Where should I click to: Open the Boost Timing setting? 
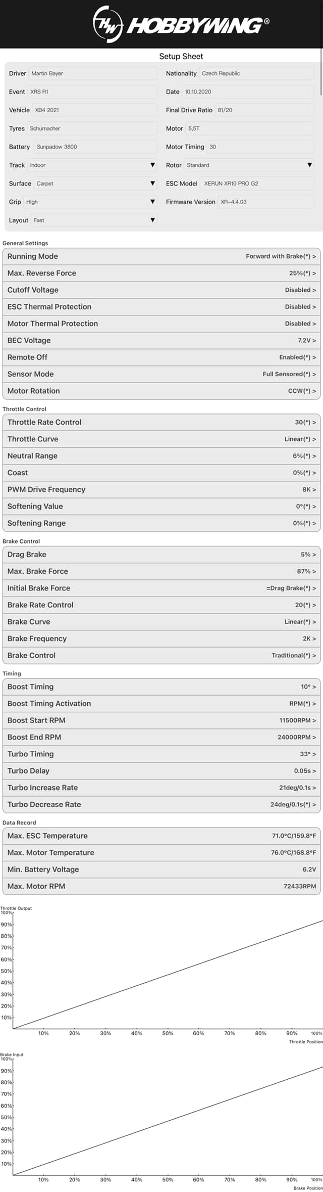click(x=161, y=687)
